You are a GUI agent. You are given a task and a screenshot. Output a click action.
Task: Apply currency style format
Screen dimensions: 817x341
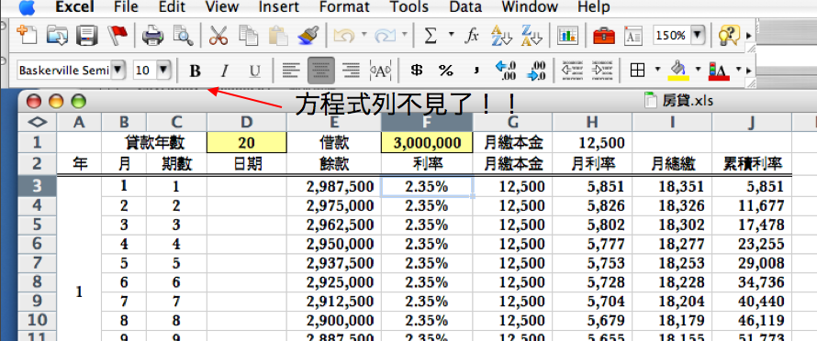pyautogui.click(x=416, y=70)
